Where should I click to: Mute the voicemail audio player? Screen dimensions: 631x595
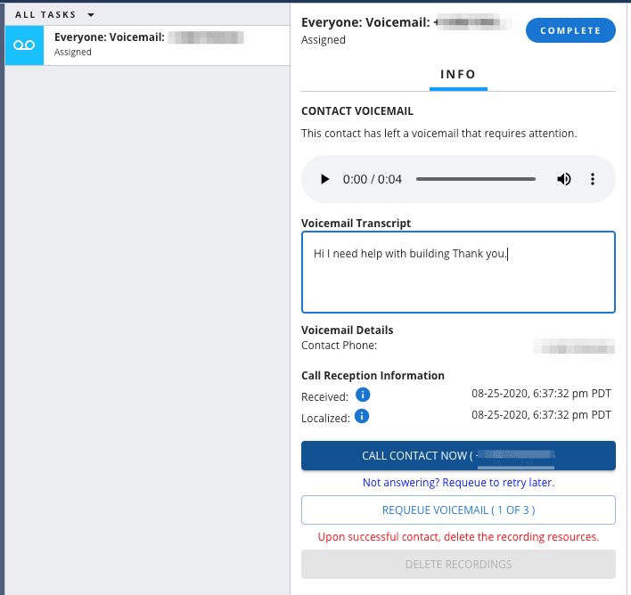[x=564, y=179]
